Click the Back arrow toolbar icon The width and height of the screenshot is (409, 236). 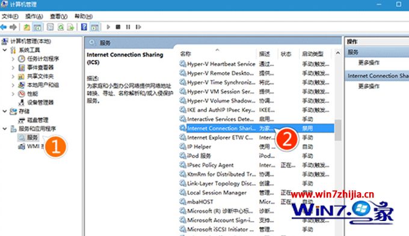tap(4, 27)
